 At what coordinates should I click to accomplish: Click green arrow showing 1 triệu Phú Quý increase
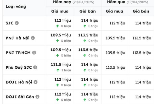[x=57, y=70]
